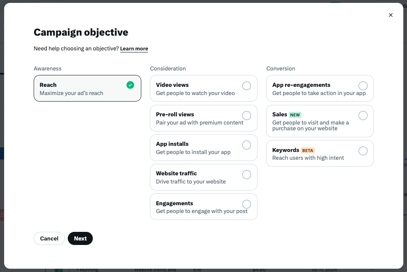The image size is (407, 272).
Task: Select the Pre-roll views radio button
Action: point(246,116)
